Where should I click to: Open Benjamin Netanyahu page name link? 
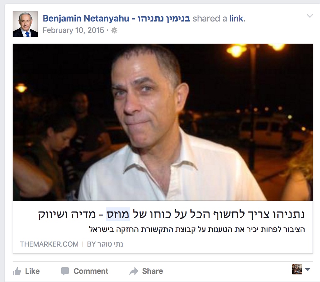116,19
